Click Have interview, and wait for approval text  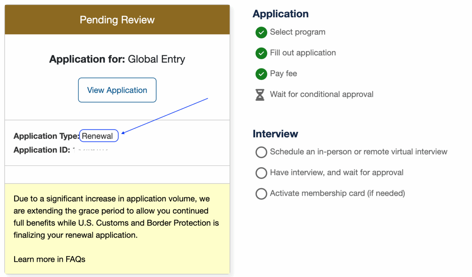pyautogui.click(x=337, y=172)
